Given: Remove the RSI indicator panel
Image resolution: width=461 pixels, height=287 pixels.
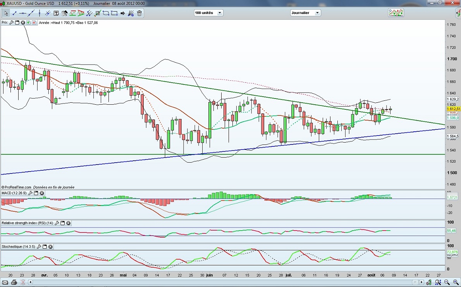Looking at the screenshot, I should point(69,223).
